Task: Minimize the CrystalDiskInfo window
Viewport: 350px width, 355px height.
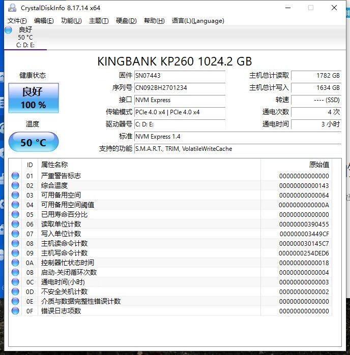Action: pos(288,8)
